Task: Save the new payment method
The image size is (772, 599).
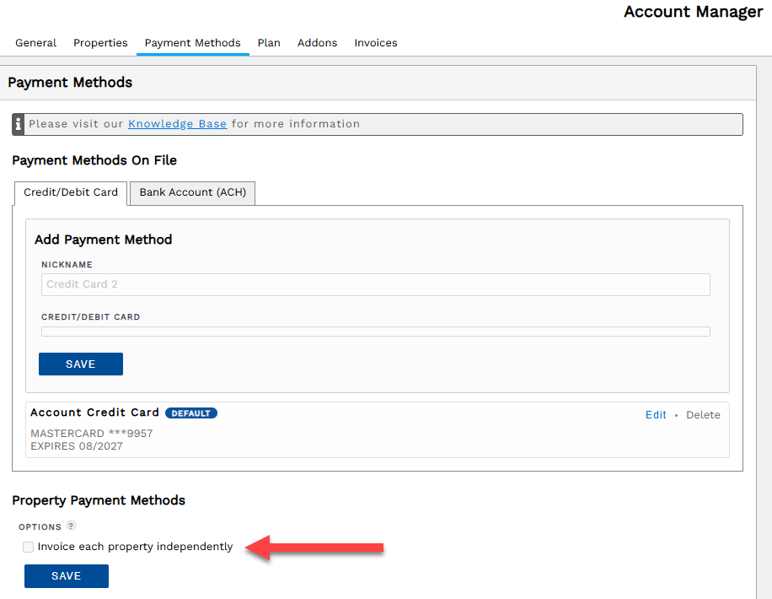Action: [81, 364]
